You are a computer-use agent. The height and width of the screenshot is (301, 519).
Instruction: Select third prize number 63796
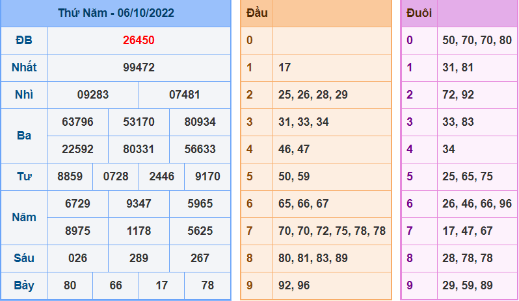[78, 122]
